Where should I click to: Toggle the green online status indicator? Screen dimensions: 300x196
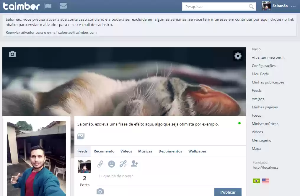tap(239, 123)
